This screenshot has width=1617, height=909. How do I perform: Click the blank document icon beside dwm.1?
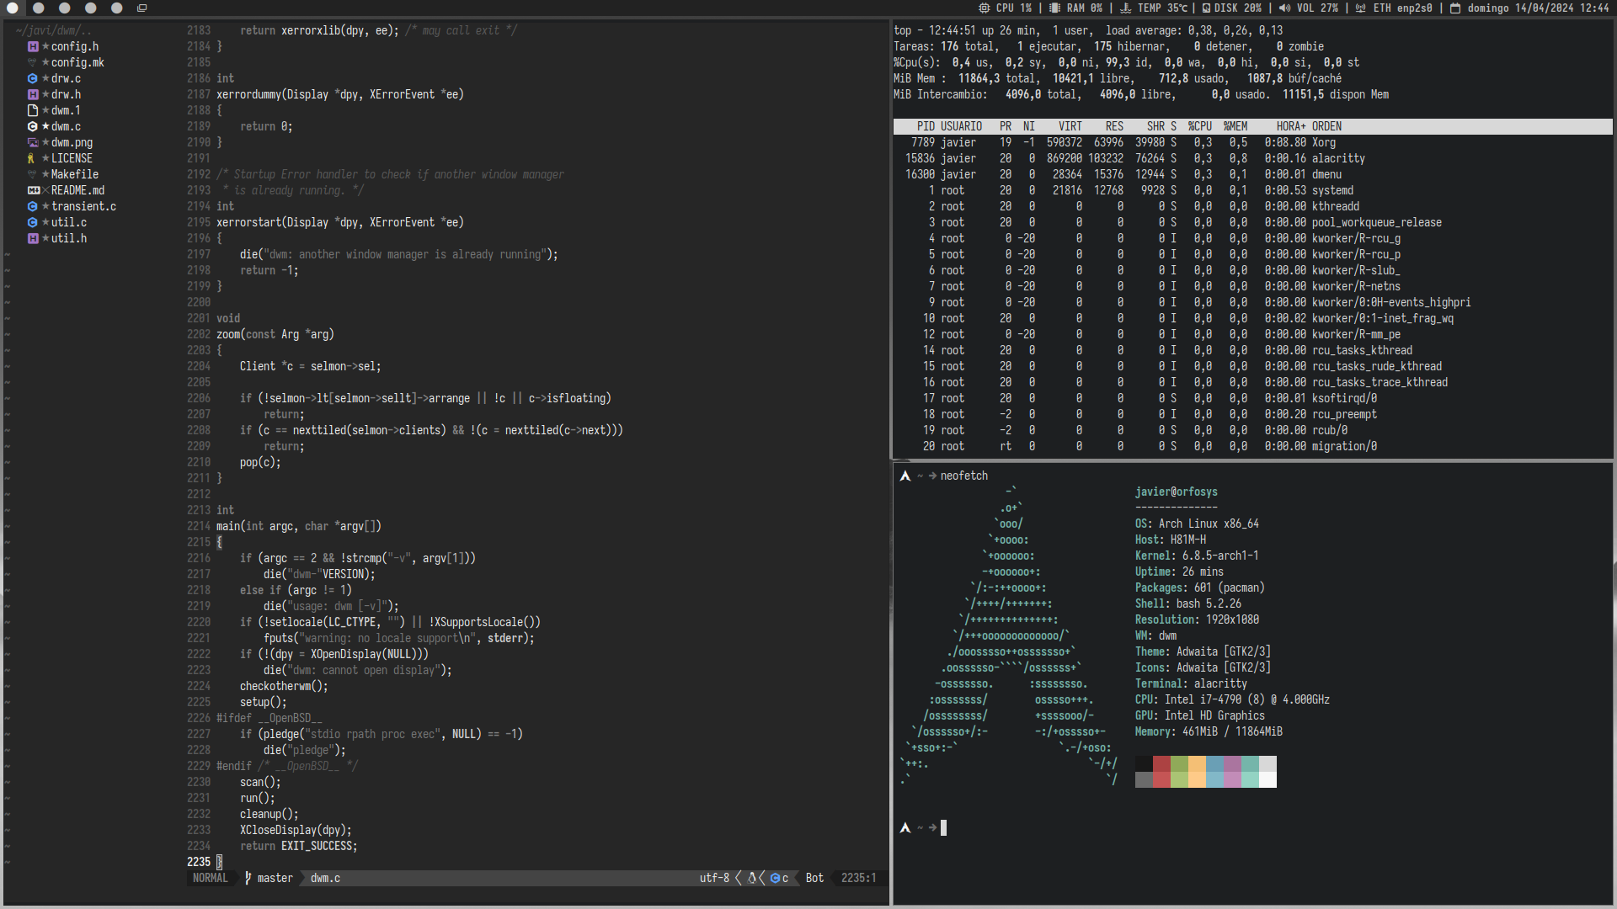point(33,110)
